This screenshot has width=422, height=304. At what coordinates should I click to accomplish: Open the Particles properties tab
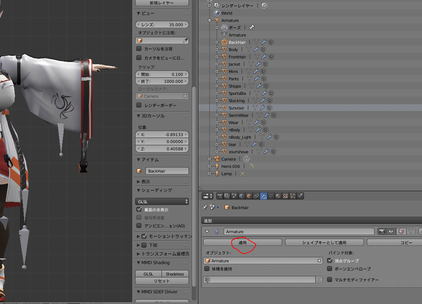coord(293,196)
